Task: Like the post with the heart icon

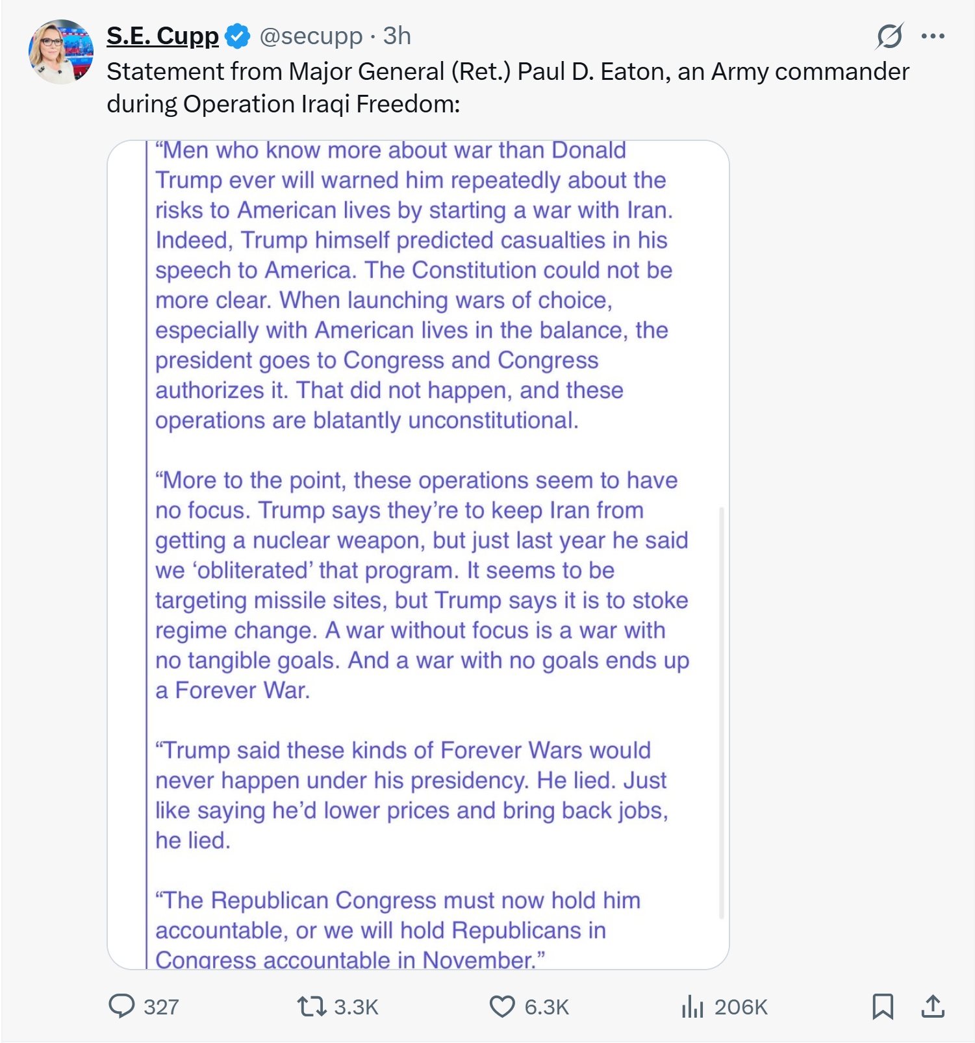Action: (x=501, y=1007)
